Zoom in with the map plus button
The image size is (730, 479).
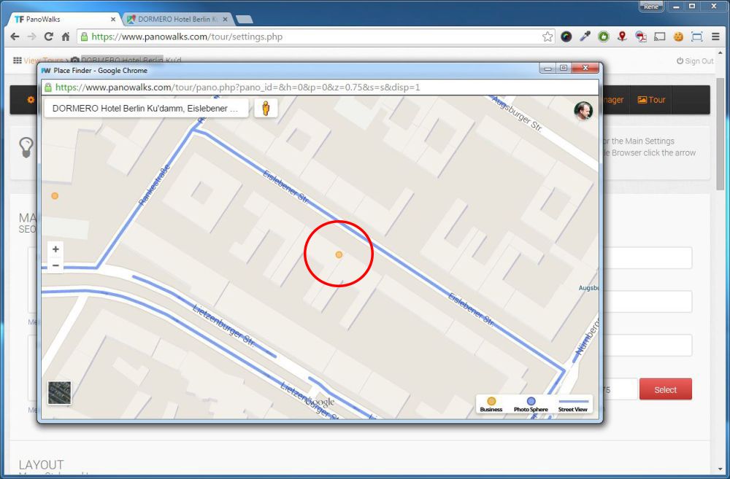[x=56, y=249]
